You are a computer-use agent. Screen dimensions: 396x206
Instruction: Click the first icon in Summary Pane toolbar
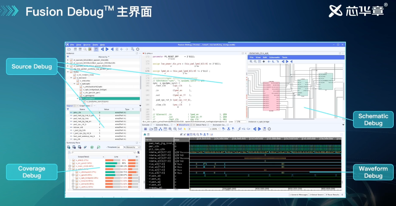coord(69,147)
